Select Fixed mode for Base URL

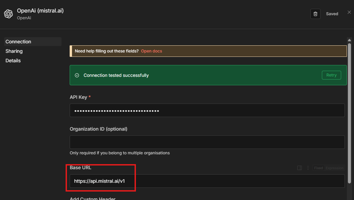(x=318, y=168)
